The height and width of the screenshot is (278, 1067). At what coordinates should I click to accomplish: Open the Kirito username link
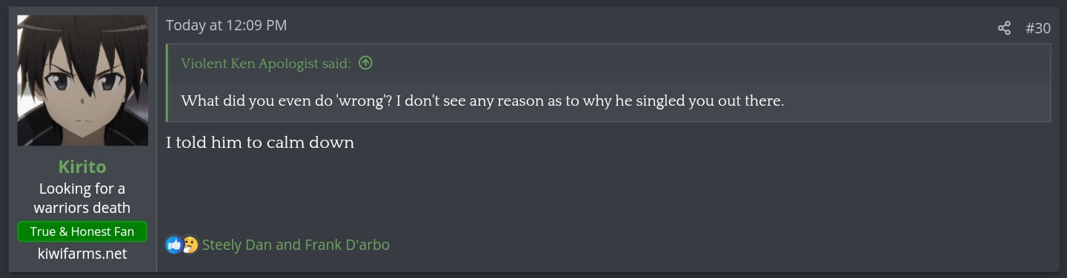pos(82,166)
